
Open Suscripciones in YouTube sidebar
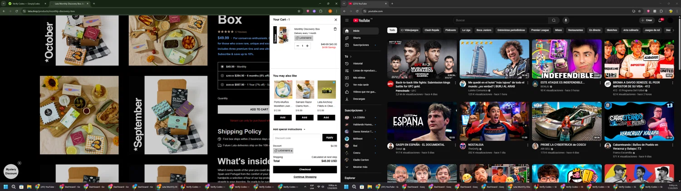(361, 45)
